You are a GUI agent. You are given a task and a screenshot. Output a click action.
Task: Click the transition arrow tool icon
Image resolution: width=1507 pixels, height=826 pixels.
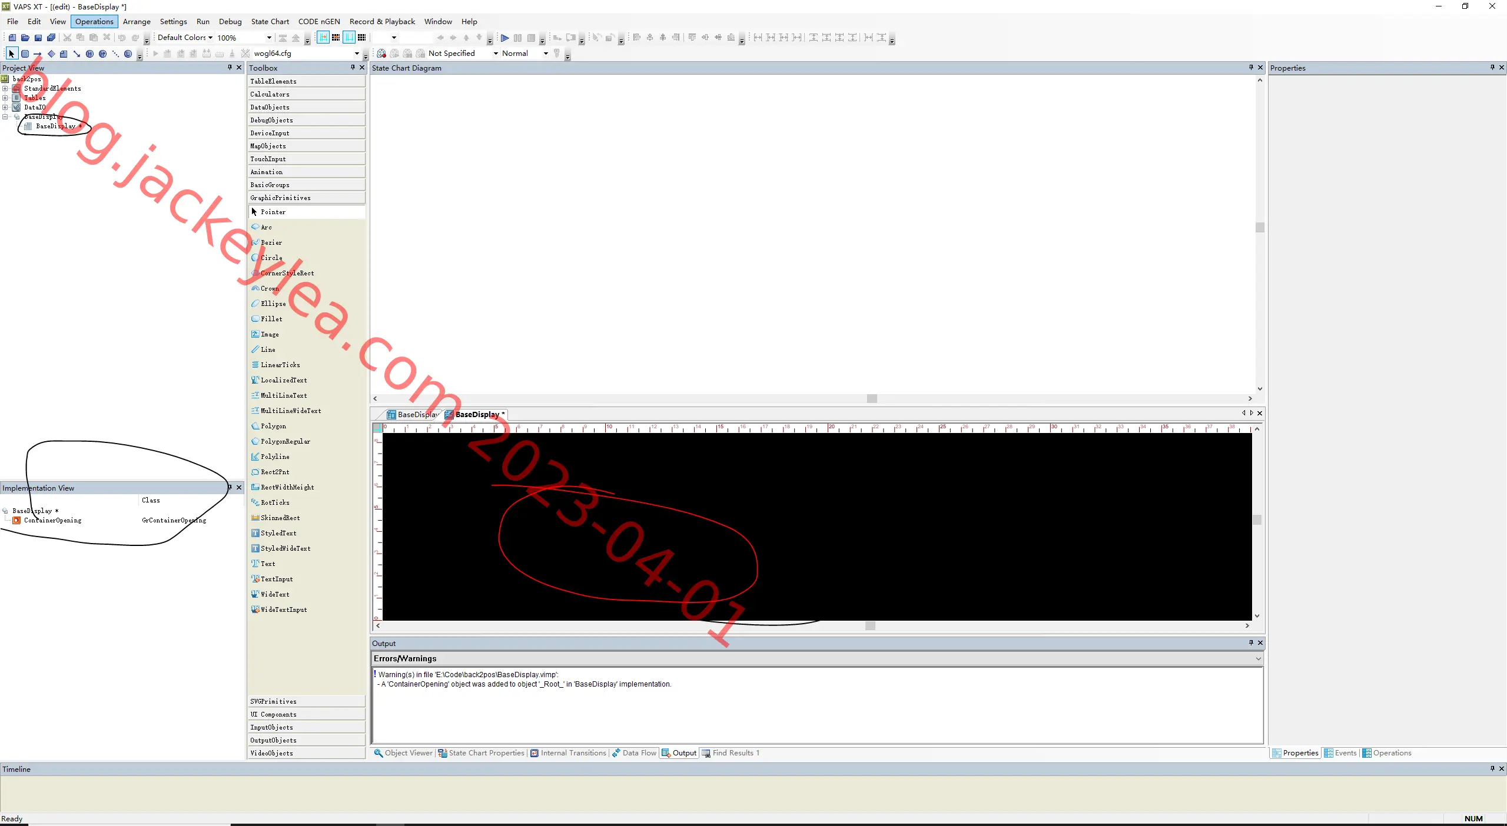[38, 54]
